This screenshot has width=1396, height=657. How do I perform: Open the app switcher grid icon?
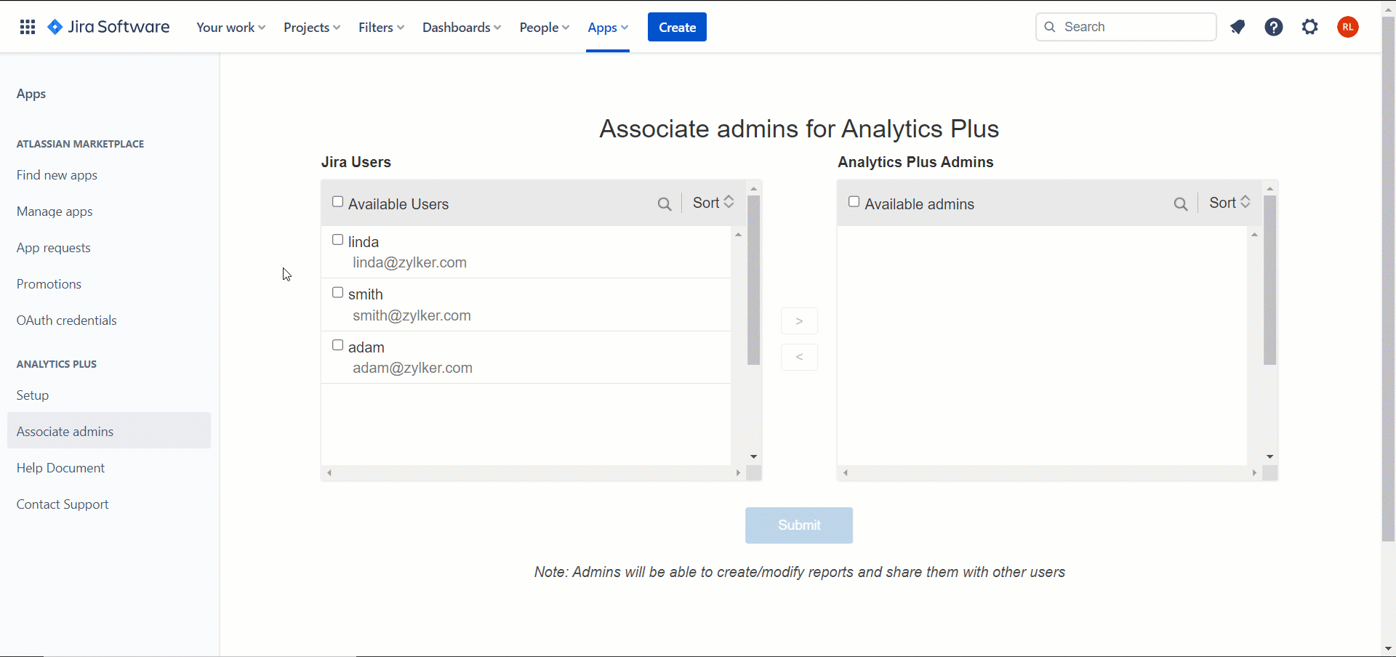[x=28, y=27]
